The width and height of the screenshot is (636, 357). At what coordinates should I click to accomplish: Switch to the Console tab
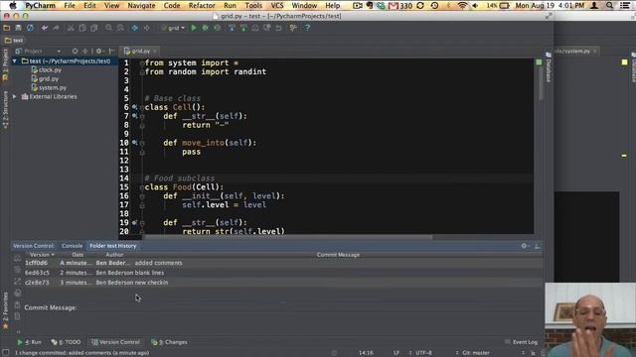pyautogui.click(x=72, y=246)
